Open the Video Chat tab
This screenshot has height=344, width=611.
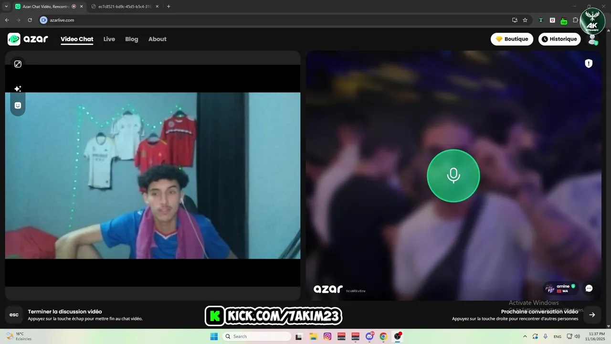(x=77, y=39)
